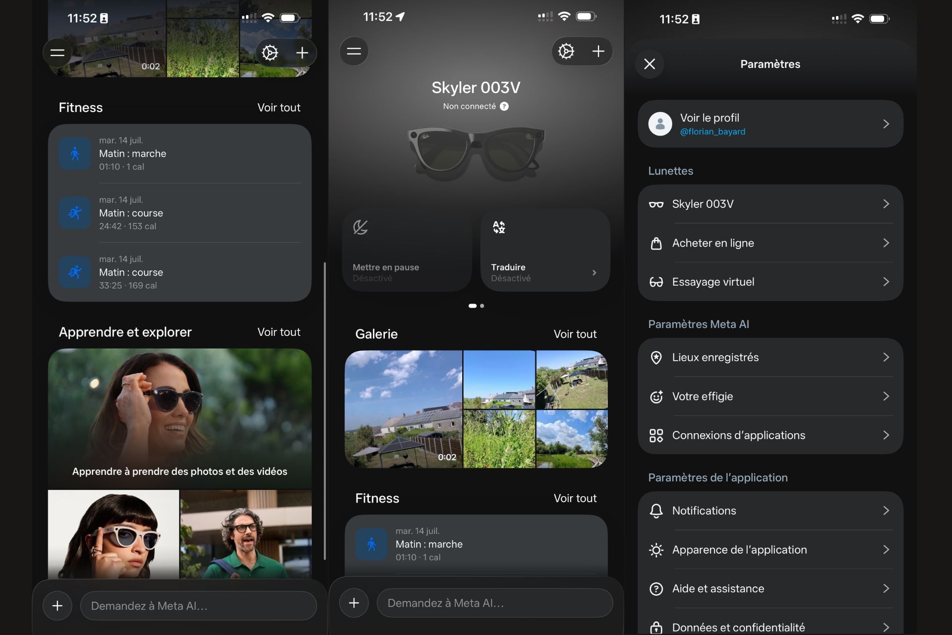This screenshot has width=952, height=635.
Task: Focus middle Demandez à Meta AI field
Action: pyautogui.click(x=495, y=603)
